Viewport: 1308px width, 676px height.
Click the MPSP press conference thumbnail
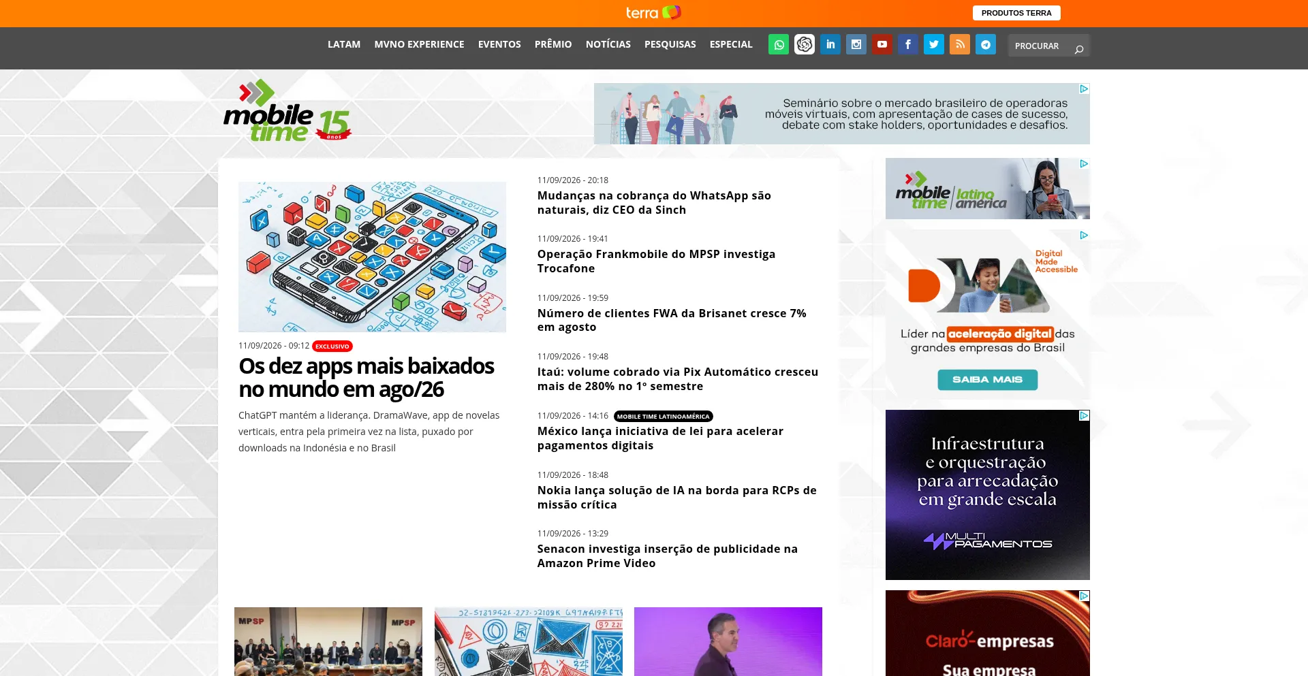click(328, 641)
